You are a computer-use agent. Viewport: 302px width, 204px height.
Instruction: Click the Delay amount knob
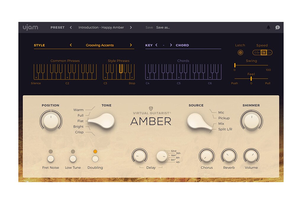(x=140, y=156)
